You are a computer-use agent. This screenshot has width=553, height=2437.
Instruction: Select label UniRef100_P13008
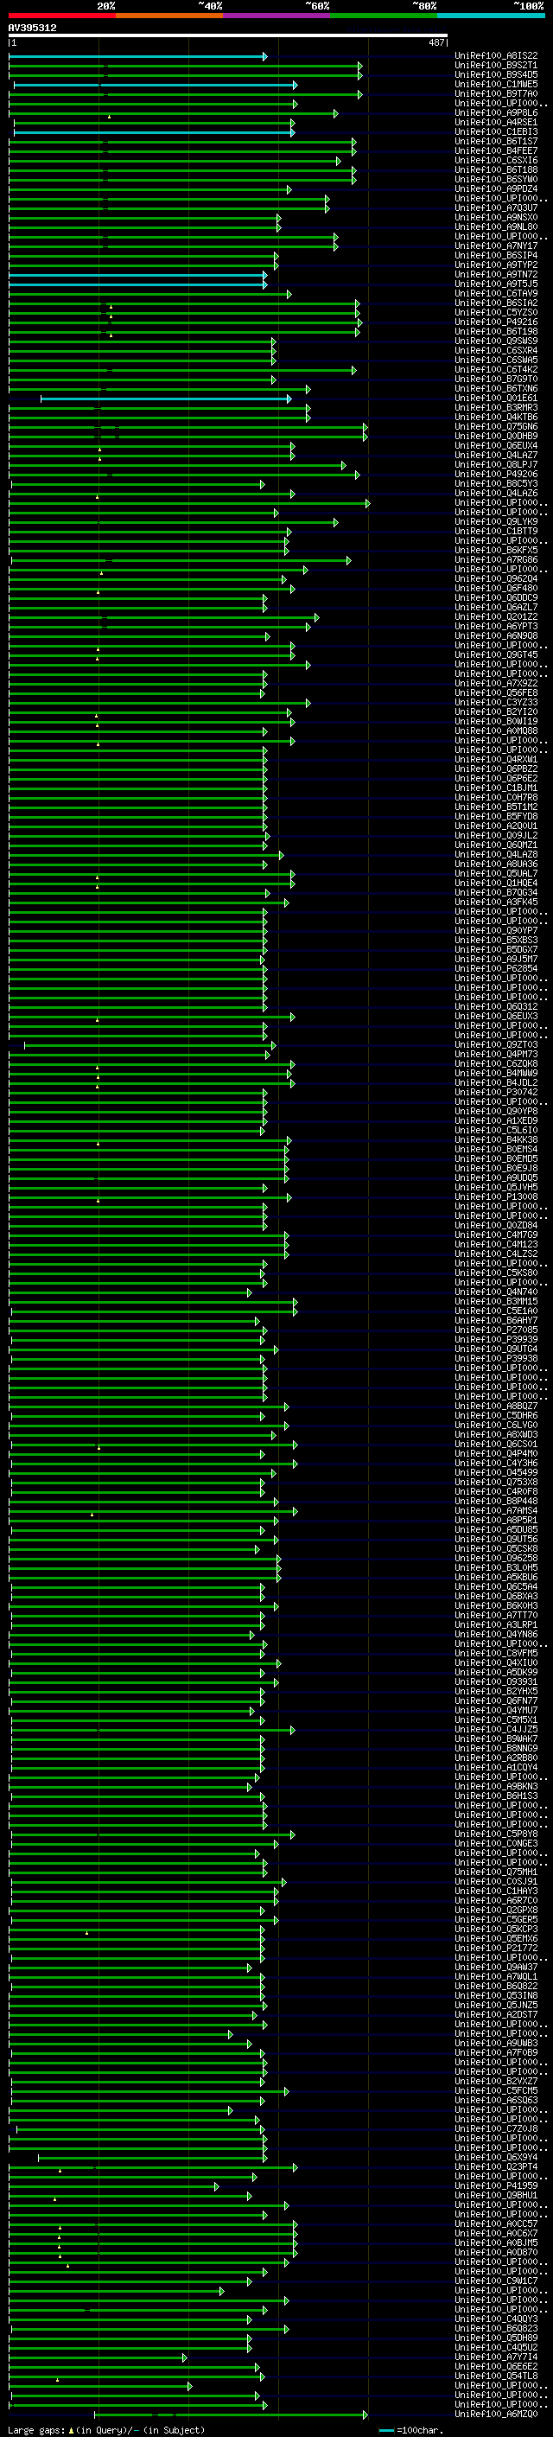[496, 1196]
